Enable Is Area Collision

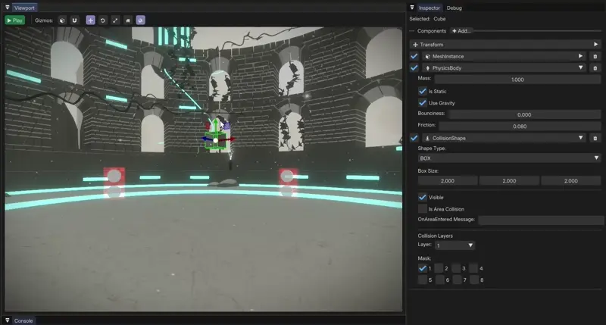click(x=423, y=209)
